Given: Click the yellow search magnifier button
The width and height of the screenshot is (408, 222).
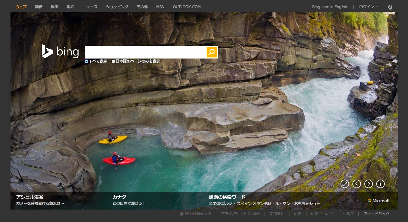Looking at the screenshot, I should pos(212,52).
